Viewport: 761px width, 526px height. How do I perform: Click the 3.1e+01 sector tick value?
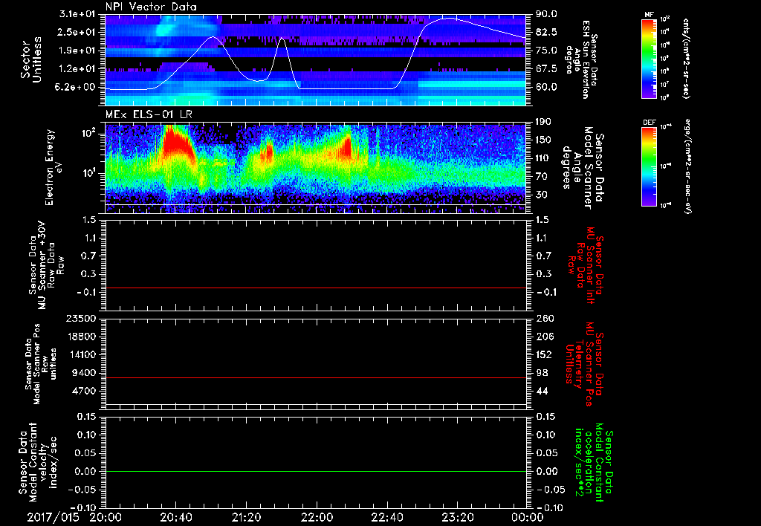77,14
